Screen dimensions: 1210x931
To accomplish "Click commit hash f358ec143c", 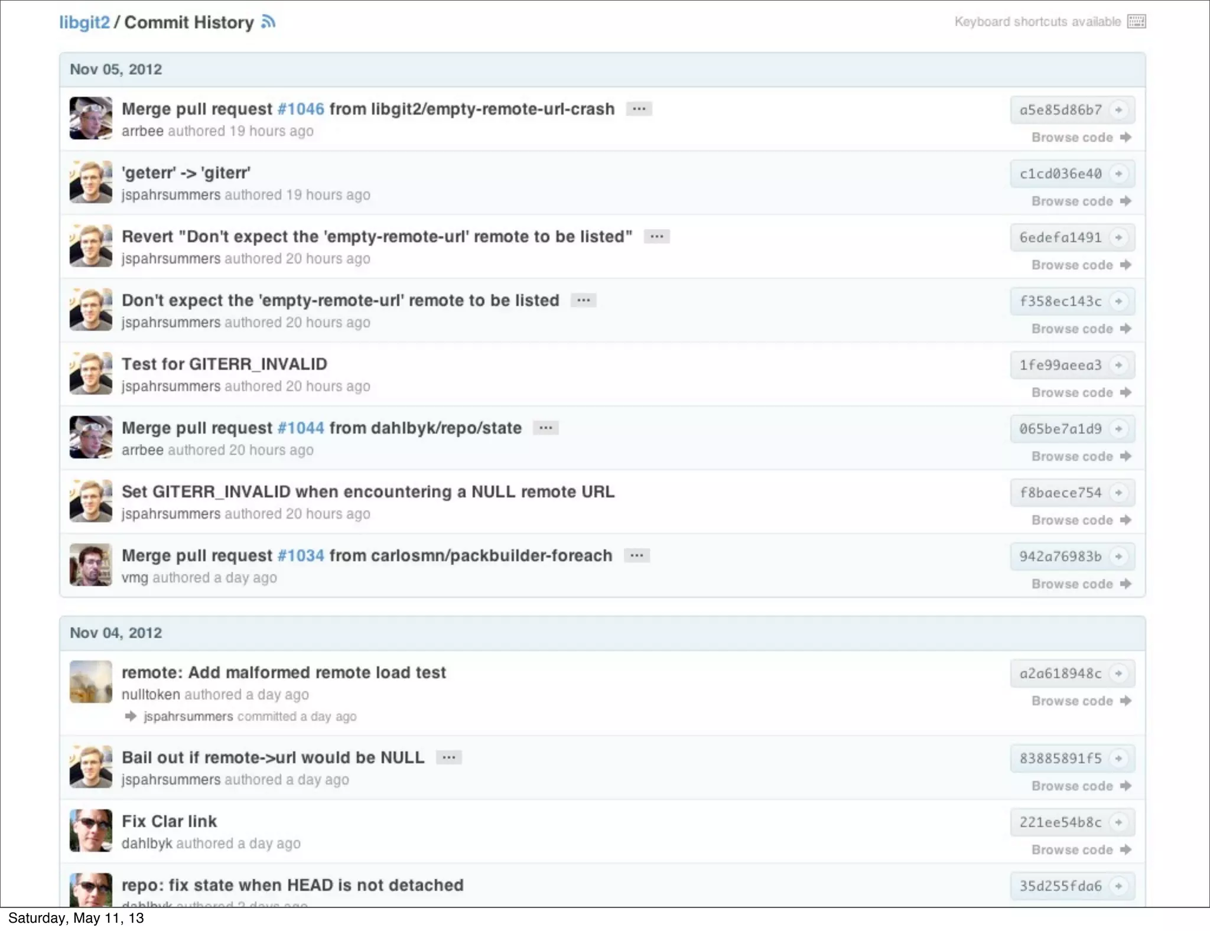I will [x=1060, y=301].
